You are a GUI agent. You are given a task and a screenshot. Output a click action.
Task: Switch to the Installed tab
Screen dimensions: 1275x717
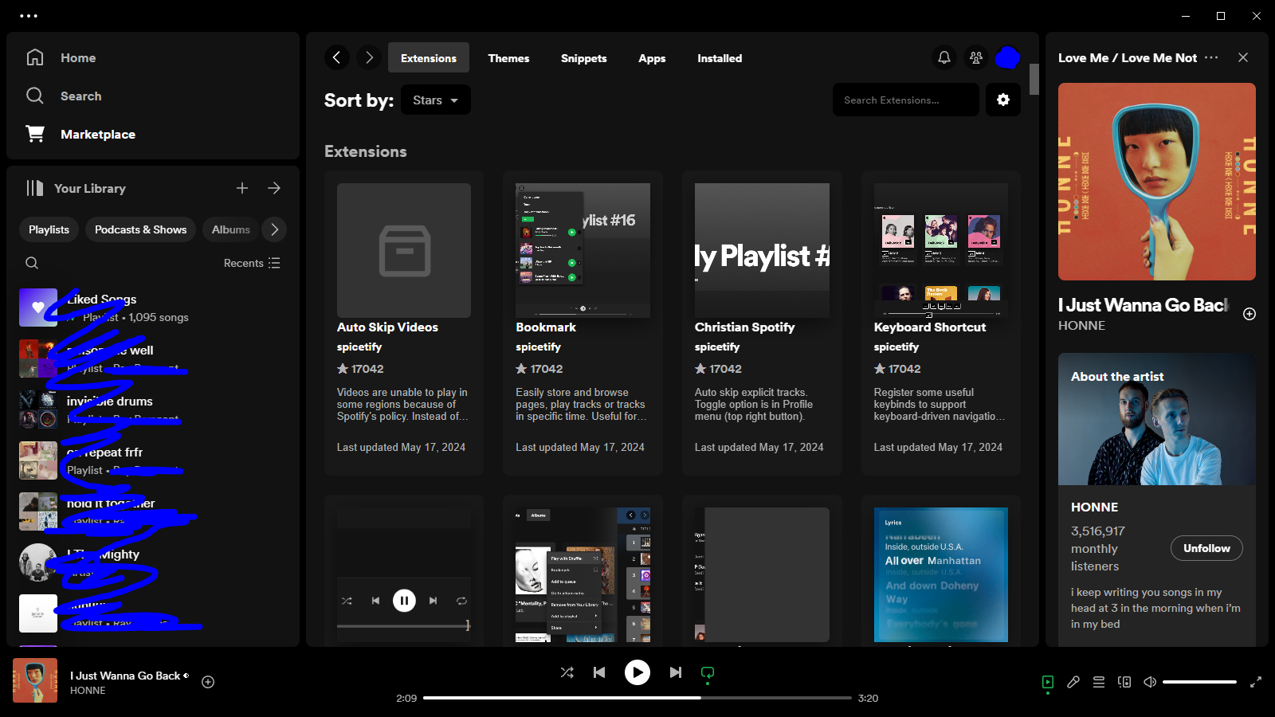[x=719, y=58]
